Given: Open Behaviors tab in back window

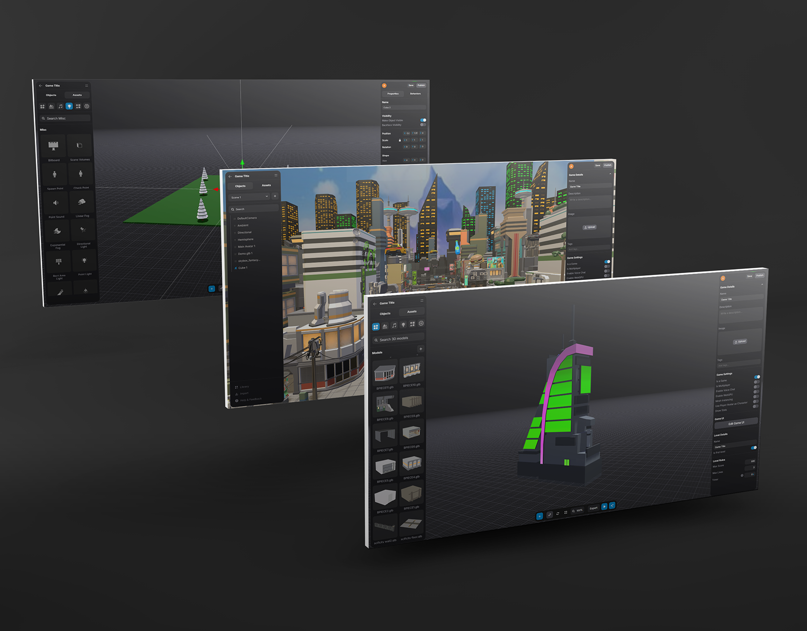Looking at the screenshot, I should (x=416, y=94).
